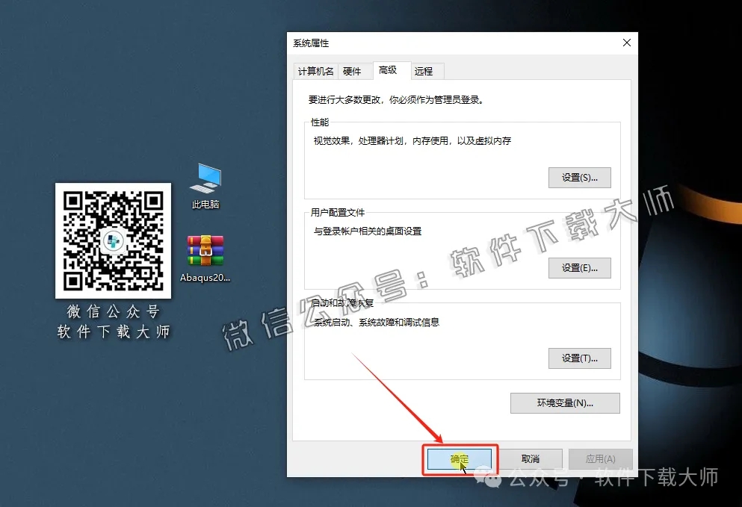This screenshot has height=507, width=742.
Task: Open the Abaqus20 RAR archive on desktop
Action: tap(204, 252)
